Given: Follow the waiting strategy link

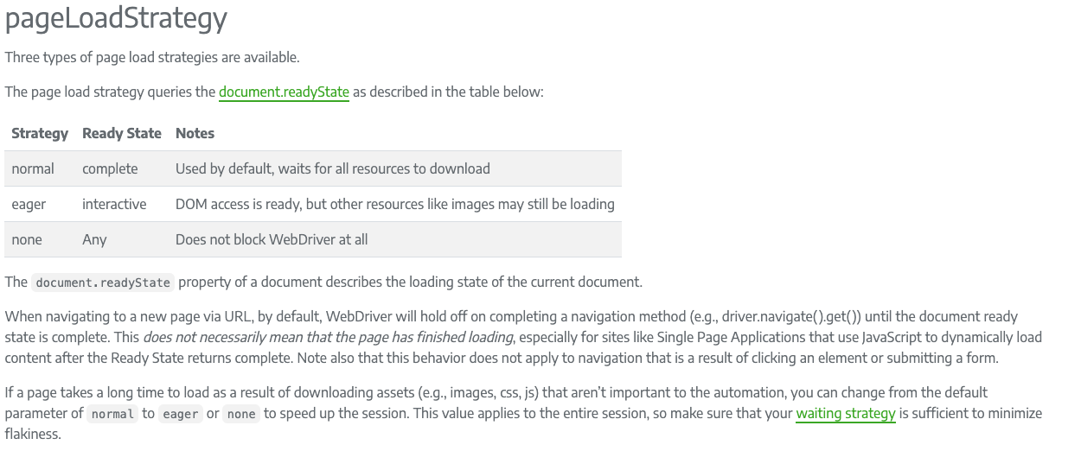Looking at the screenshot, I should [x=846, y=413].
